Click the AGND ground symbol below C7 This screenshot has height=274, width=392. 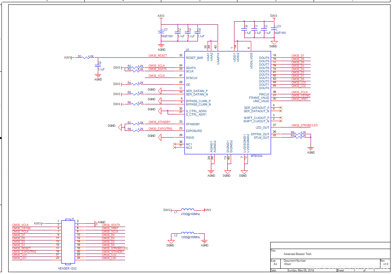click(x=161, y=47)
